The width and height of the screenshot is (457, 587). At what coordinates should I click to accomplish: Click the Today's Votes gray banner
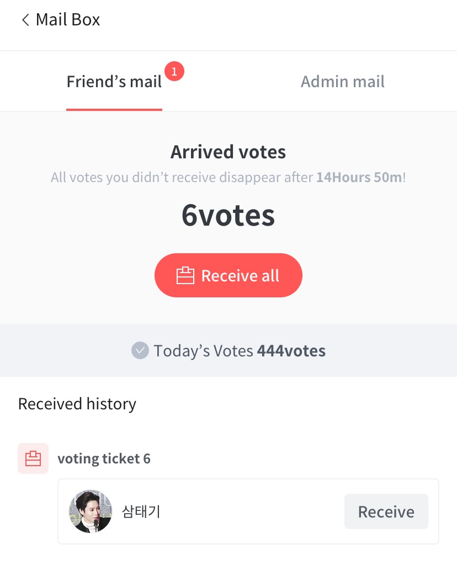(386, 350)
